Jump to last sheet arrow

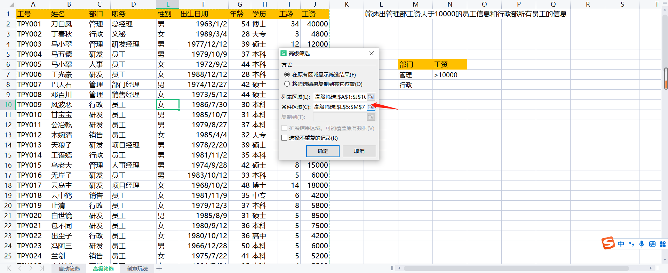tap(42, 268)
